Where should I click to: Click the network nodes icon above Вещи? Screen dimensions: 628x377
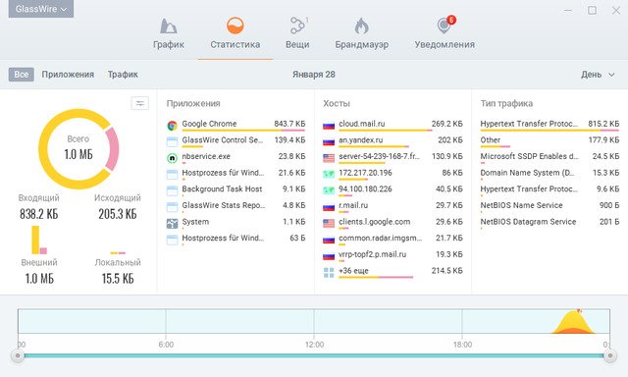tap(297, 27)
